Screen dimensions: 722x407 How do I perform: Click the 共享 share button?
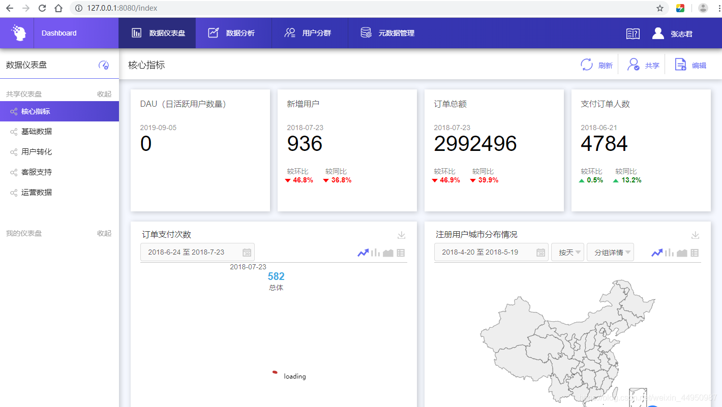pyautogui.click(x=643, y=65)
